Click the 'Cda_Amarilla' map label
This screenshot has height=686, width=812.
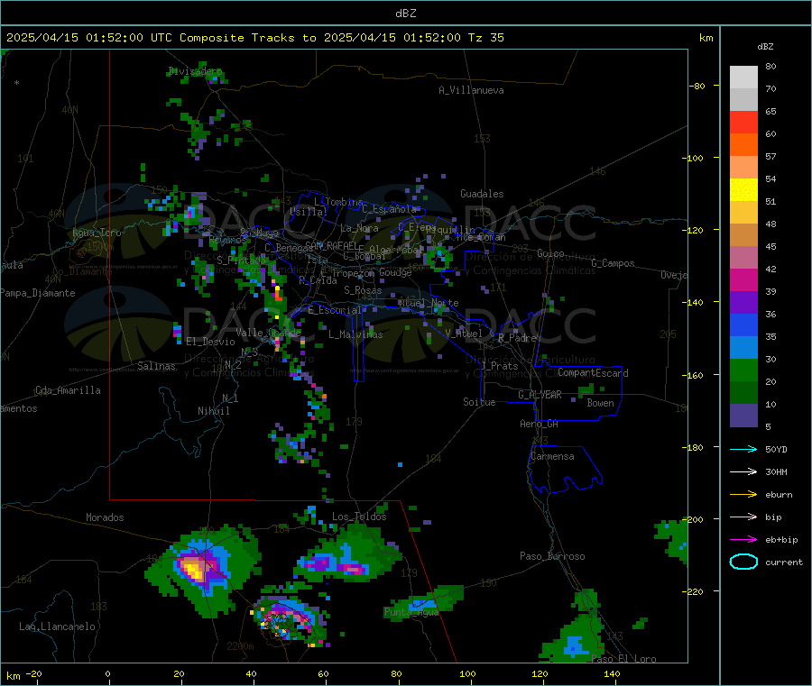pyautogui.click(x=68, y=390)
